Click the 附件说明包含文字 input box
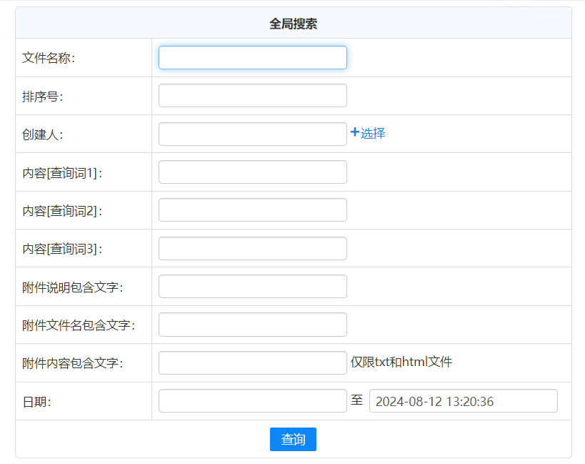The height and width of the screenshot is (464, 585). click(x=252, y=287)
